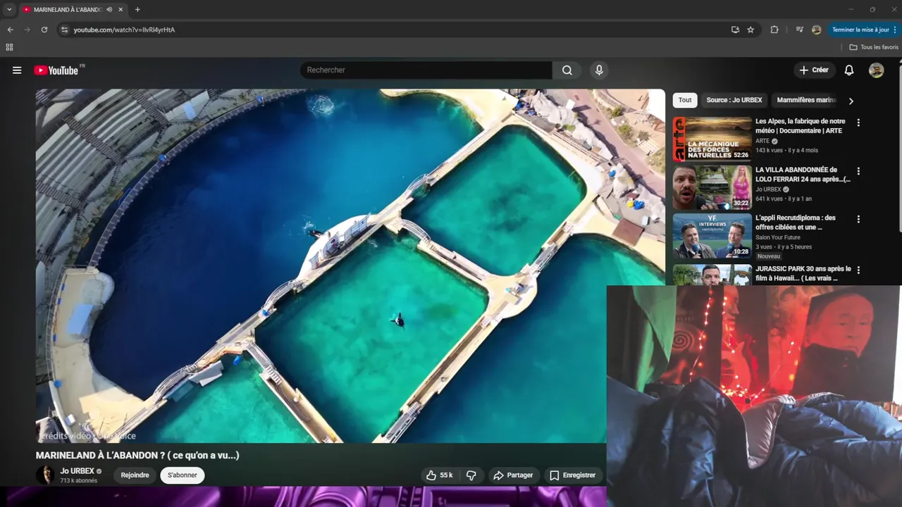Like the video with thumbs-up icon
The width and height of the screenshot is (902, 507).
(439, 475)
